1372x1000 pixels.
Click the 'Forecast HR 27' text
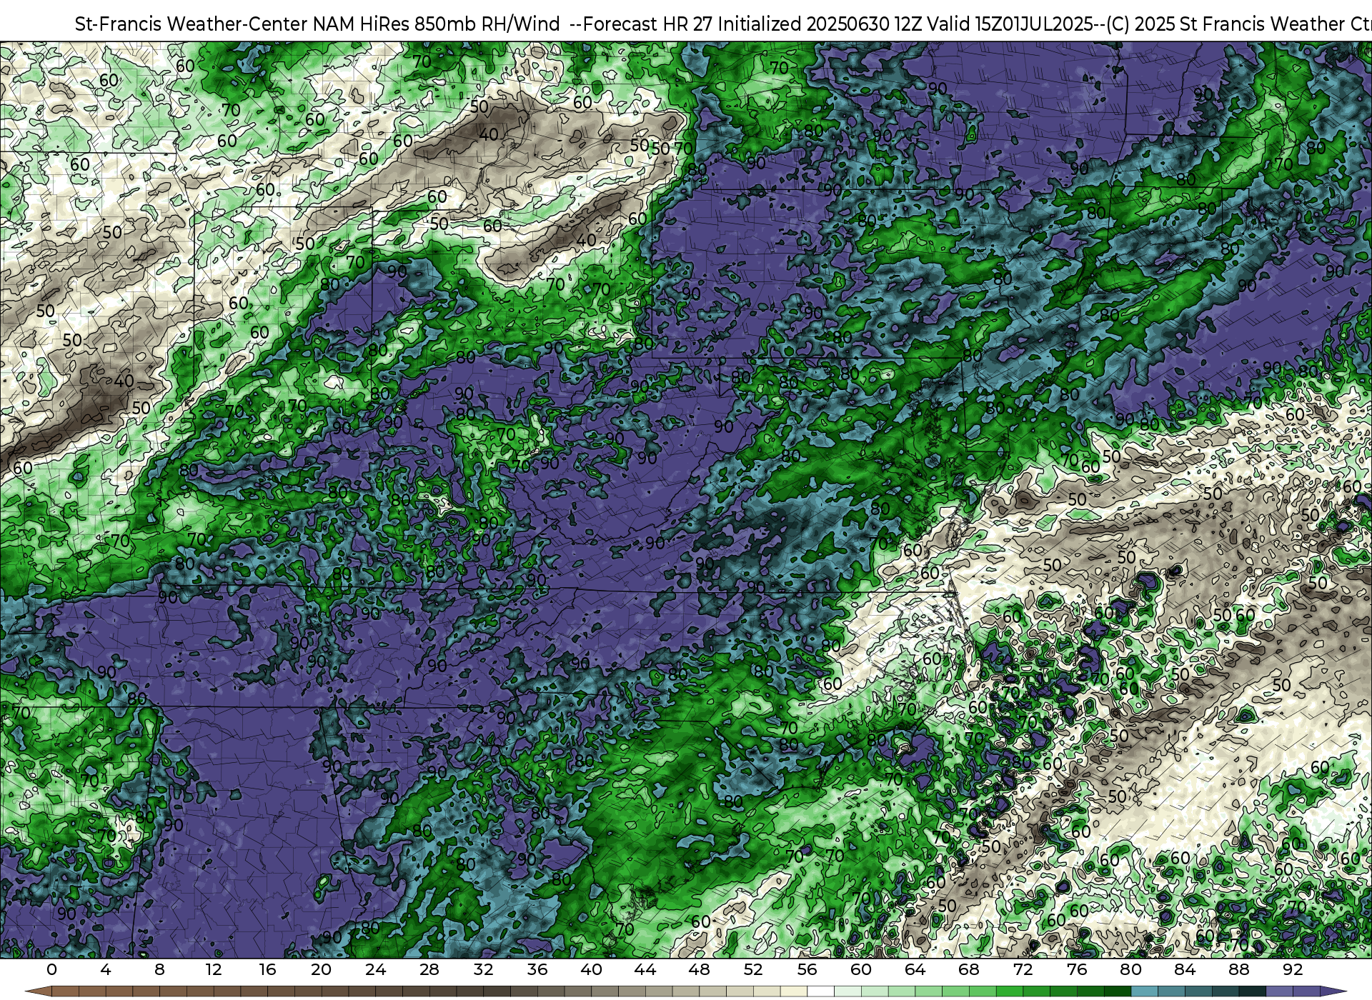[648, 24]
